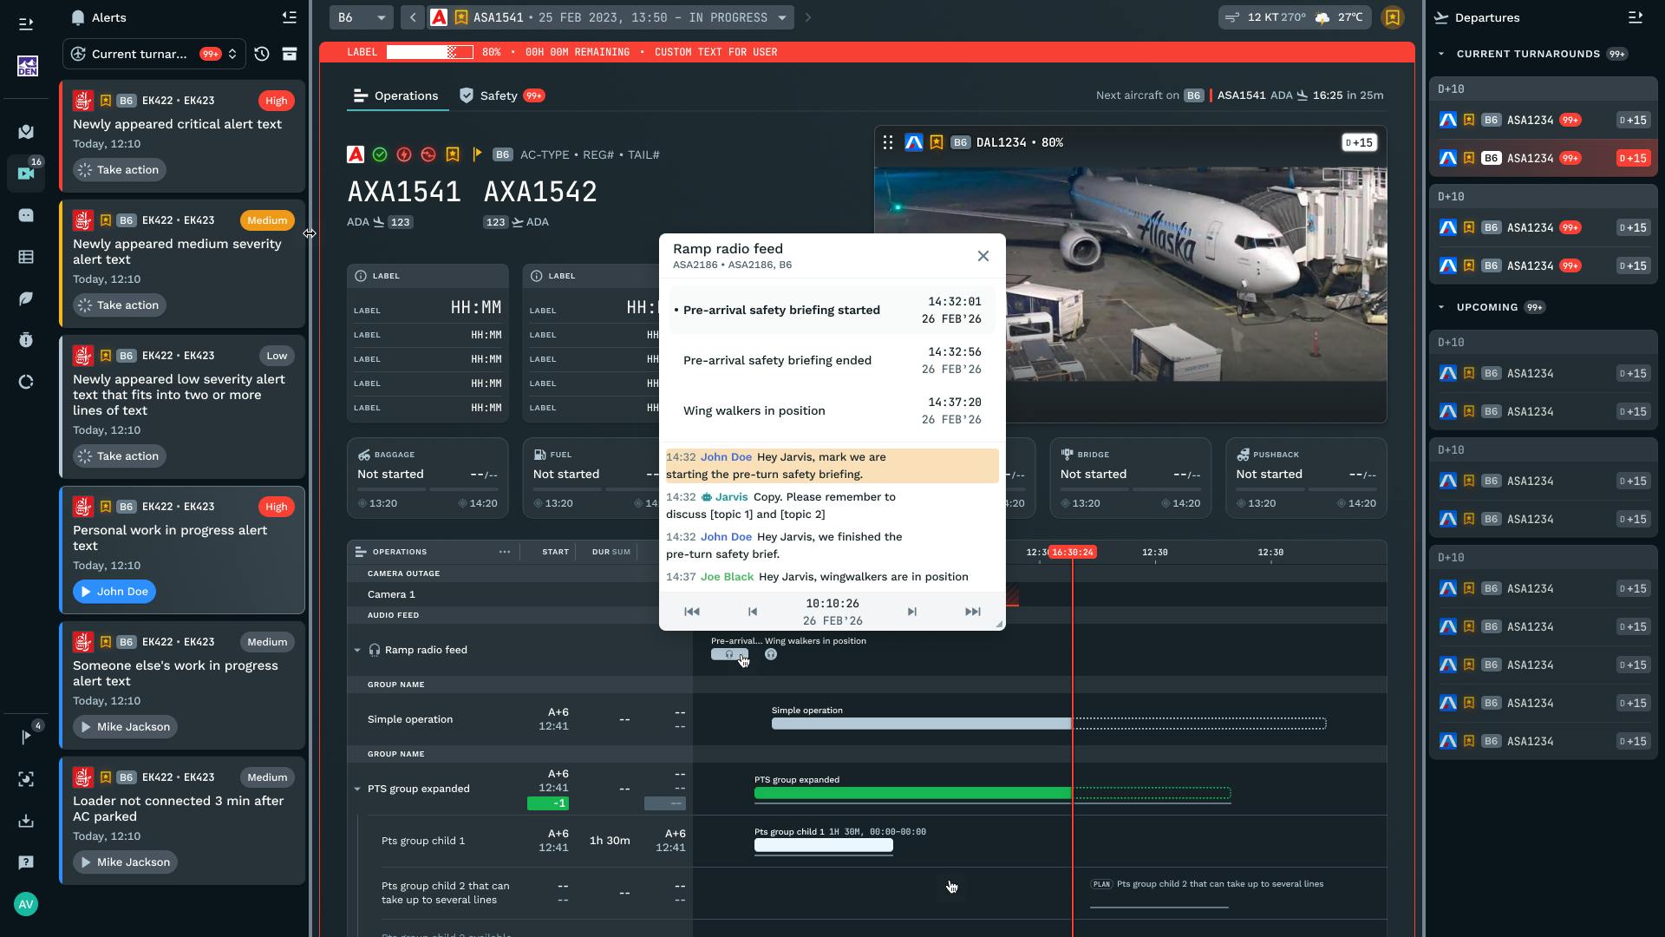Viewport: 1665px width, 937px height.
Task: Open the Operations table three-dots menu
Action: [505, 552]
